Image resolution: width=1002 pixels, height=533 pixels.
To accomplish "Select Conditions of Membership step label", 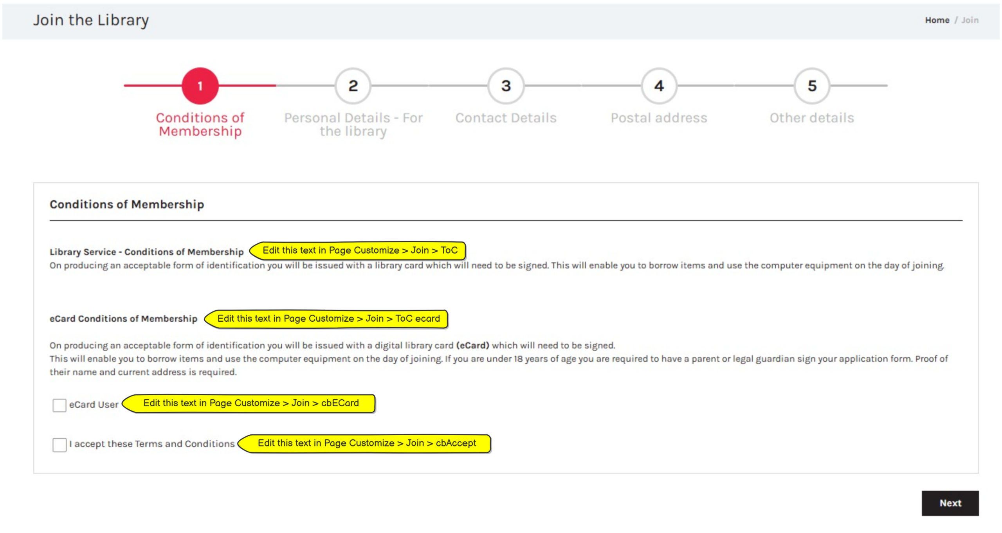I will click(x=200, y=124).
